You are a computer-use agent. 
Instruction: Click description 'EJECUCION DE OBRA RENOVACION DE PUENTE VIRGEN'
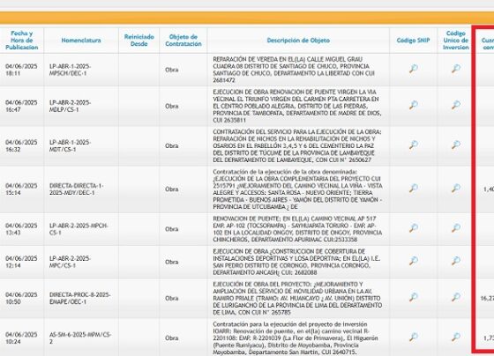pos(297,106)
